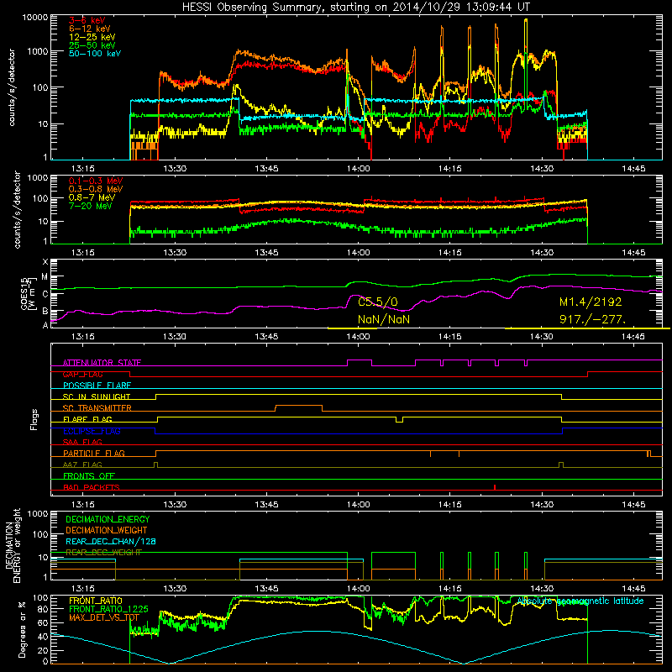Viewport: 672px width, 672px height.
Task: Click the FRONT_RATIO legend label
Action: point(96,601)
